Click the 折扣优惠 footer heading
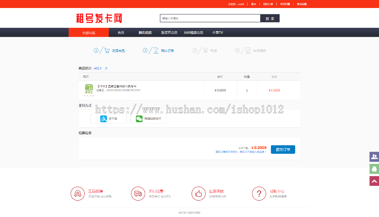Screen dimensions: 379x217 point(156,191)
